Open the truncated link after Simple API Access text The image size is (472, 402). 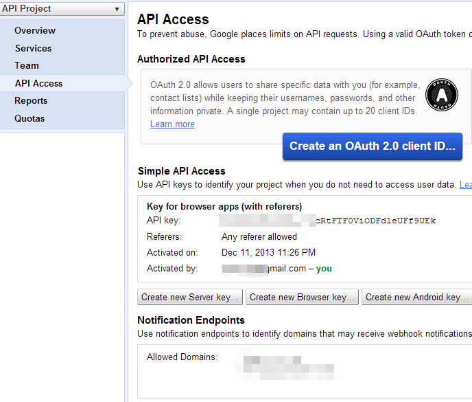click(x=466, y=184)
